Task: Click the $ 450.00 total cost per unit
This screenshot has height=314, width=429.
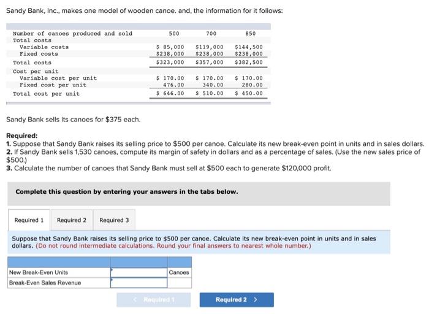Action: tap(249, 93)
